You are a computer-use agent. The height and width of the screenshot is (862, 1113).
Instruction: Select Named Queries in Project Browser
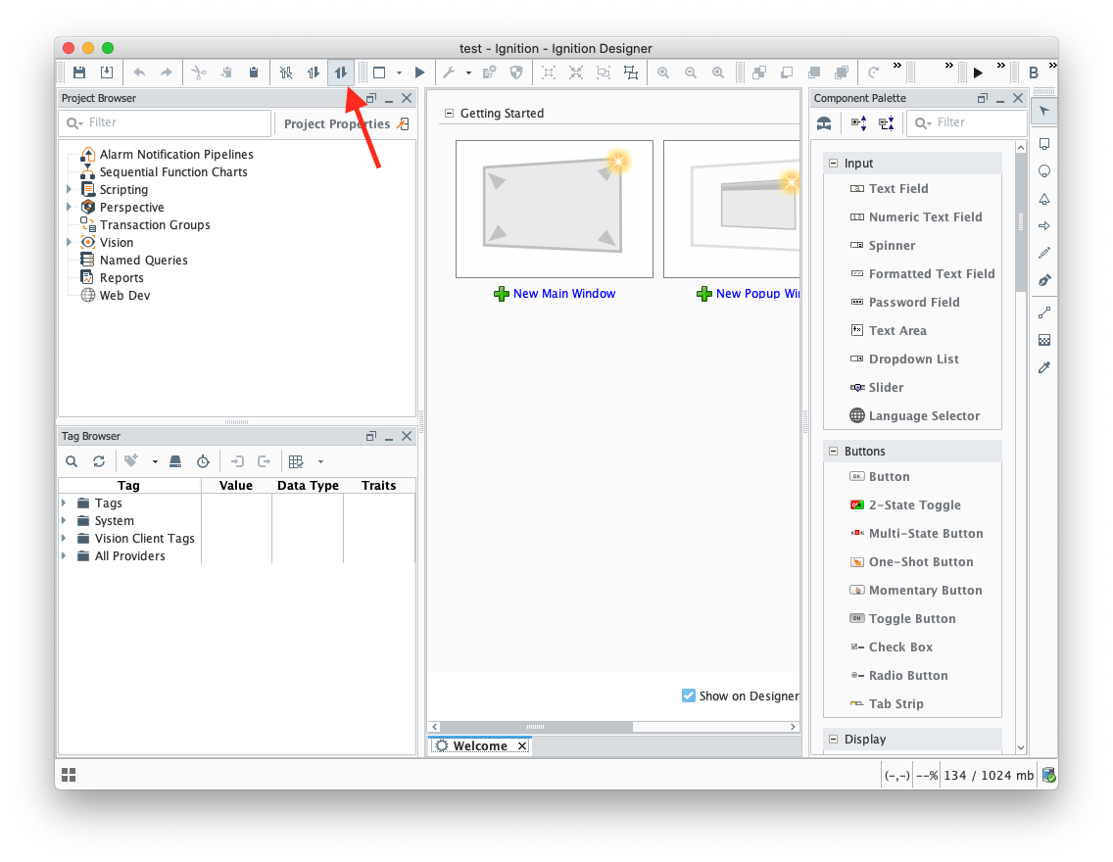[x=143, y=261]
